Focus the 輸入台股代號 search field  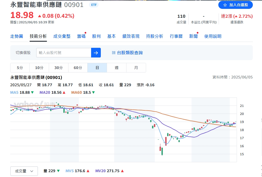coord(64,53)
